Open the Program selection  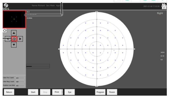coord(100,92)
